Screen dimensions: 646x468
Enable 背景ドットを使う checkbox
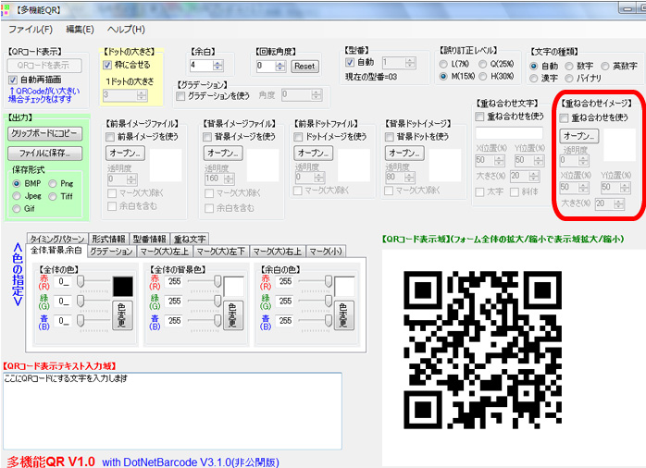[390, 137]
